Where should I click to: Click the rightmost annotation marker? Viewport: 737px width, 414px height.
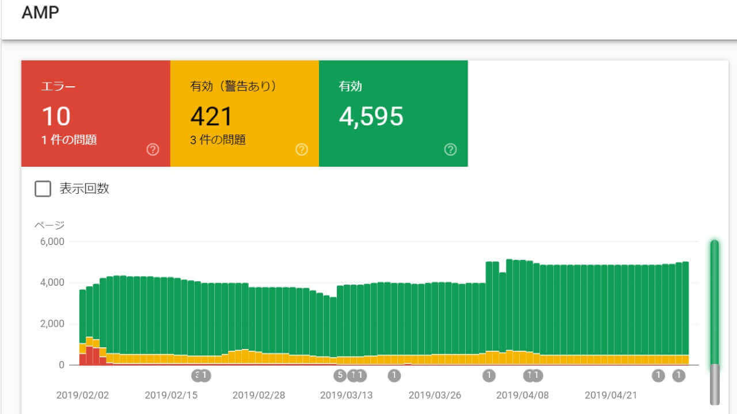click(x=678, y=375)
